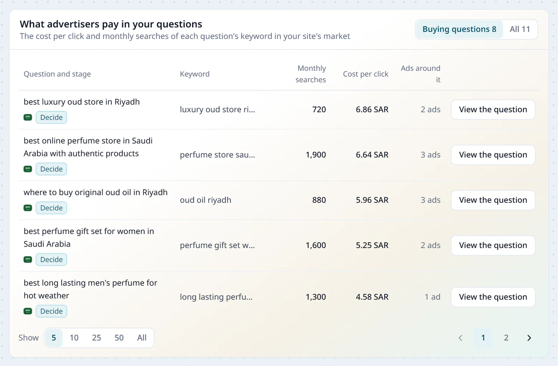This screenshot has height=366, width=558.
Task: Click the 4.58 SAR cost value
Action: tap(372, 297)
